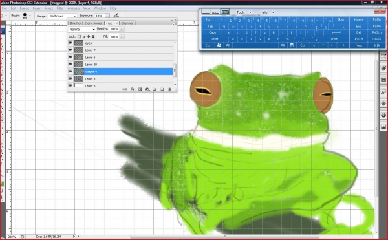Open the blending mode Normal dropdown

pyautogui.click(x=81, y=29)
